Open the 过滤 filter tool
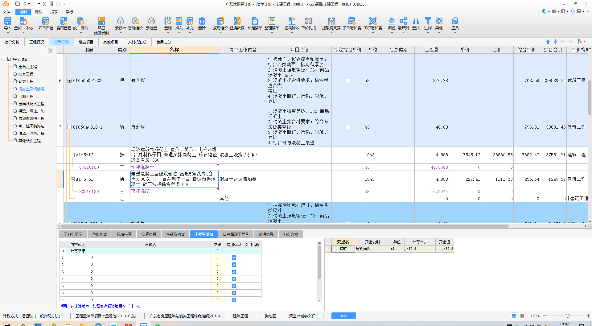The image size is (592, 326). point(428,23)
